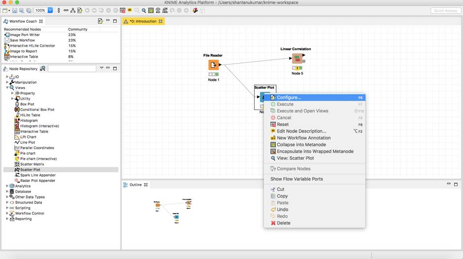Expand the Utility subfolder
The image size is (463, 259).
pos(12,98)
